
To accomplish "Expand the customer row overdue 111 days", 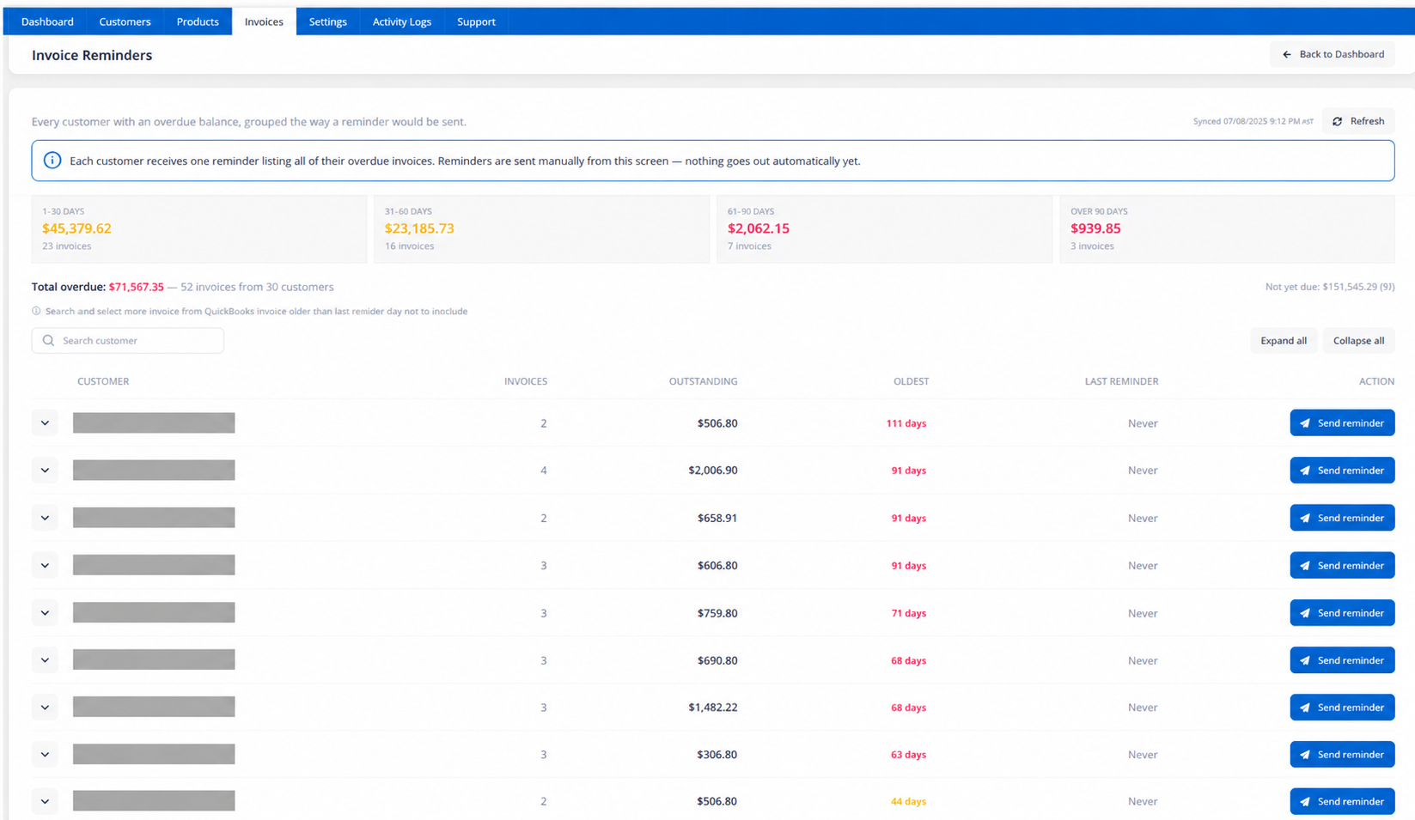I will (x=45, y=423).
